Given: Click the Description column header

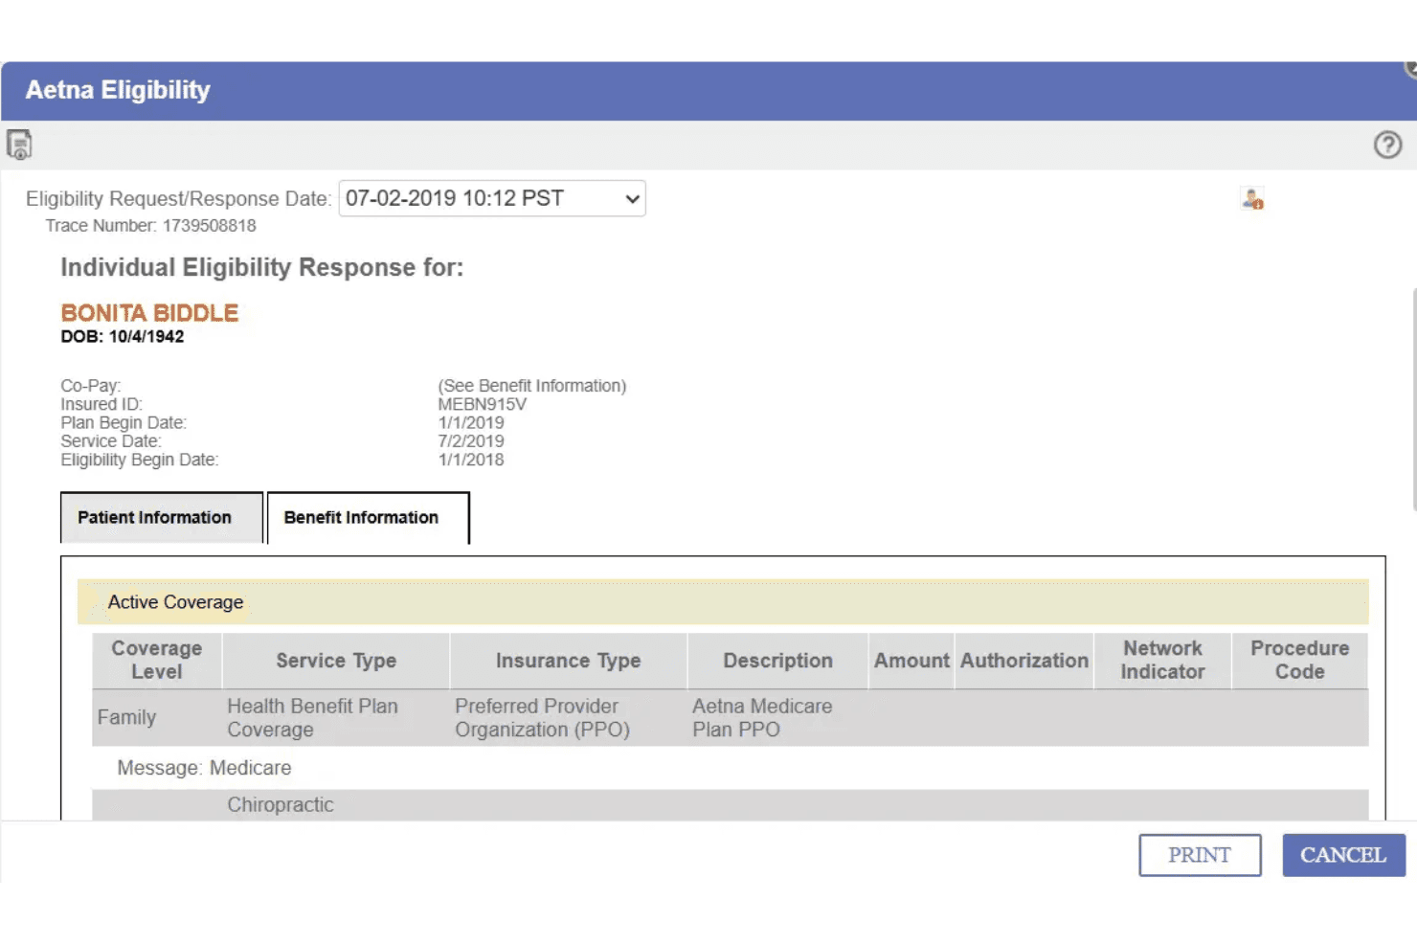Looking at the screenshot, I should pos(777,660).
